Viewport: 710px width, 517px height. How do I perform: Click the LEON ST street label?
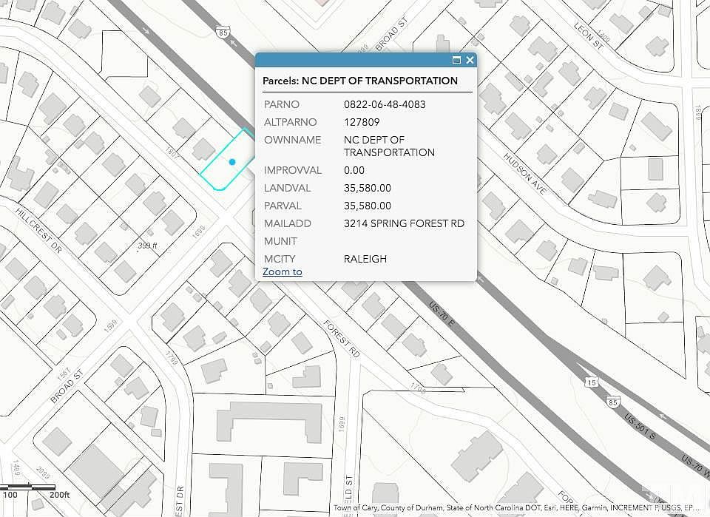click(589, 36)
